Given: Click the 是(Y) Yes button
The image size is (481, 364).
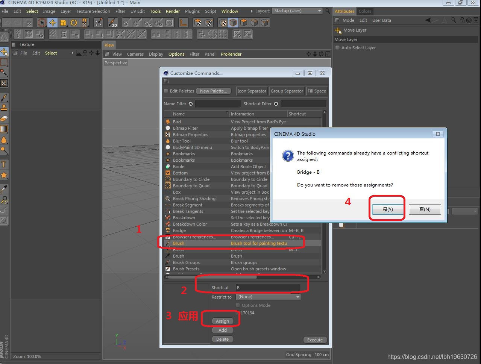Looking at the screenshot, I should click(x=387, y=209).
